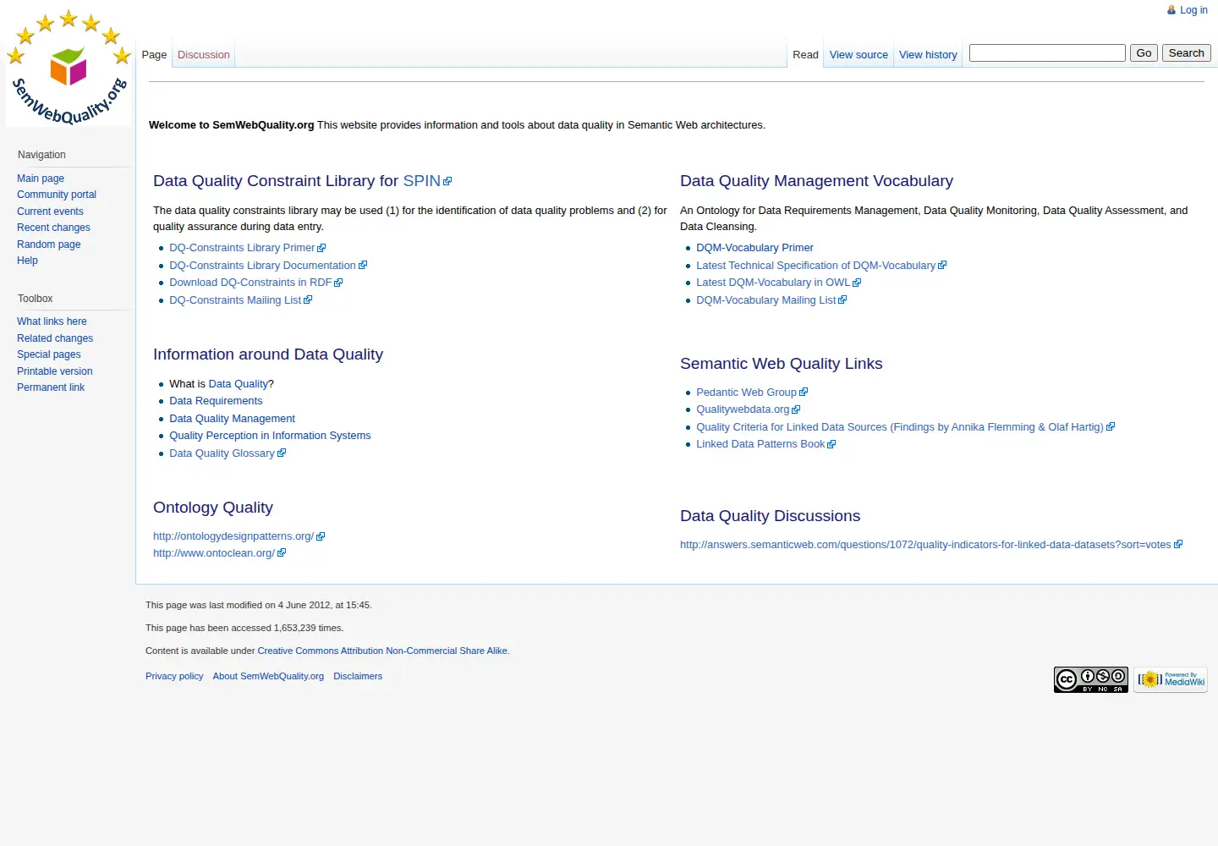Open Data Quality Glossary link

click(228, 453)
